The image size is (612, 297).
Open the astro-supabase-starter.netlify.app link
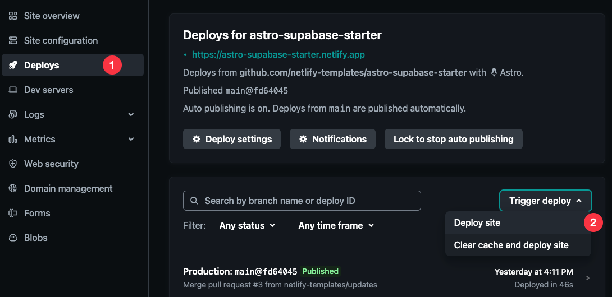click(278, 55)
